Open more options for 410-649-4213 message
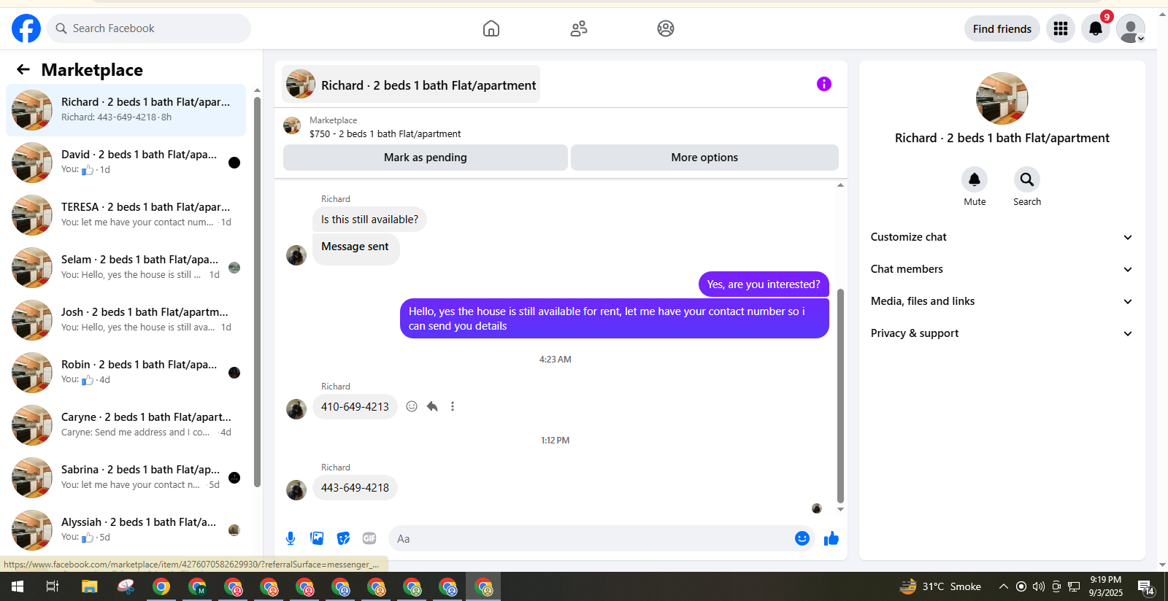1168x601 pixels. (x=453, y=406)
